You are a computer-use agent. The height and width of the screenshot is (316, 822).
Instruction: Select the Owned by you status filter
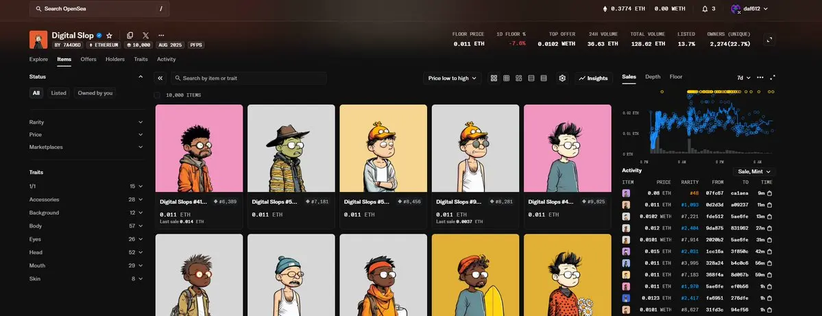click(x=95, y=93)
